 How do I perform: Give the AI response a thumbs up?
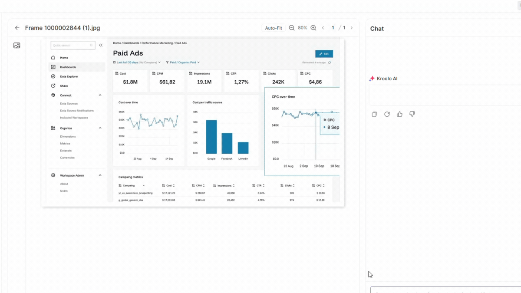[399, 114]
